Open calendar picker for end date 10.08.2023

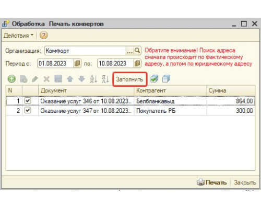137,63
